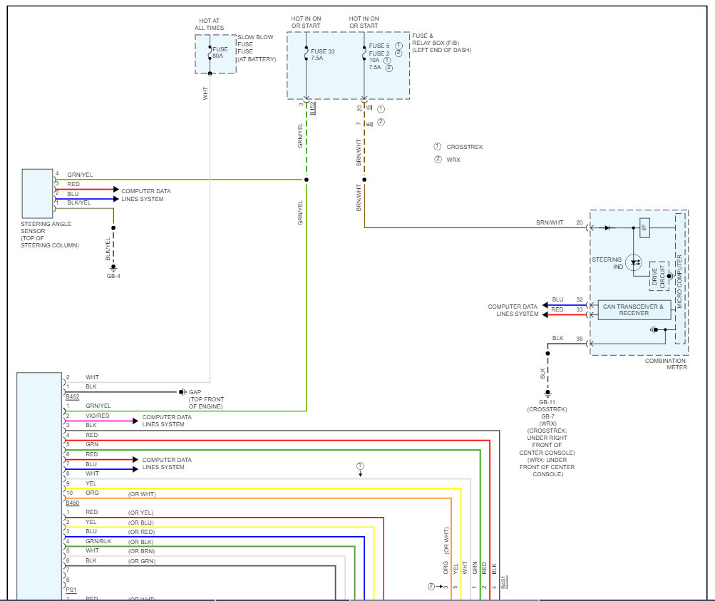Click the BRN/WHT label at meter pin 20
This screenshot has width=715, height=601.
point(550,222)
